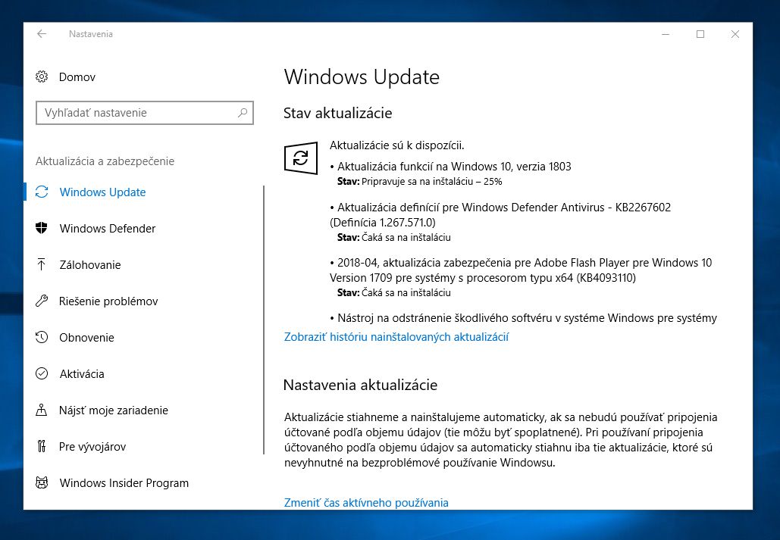The image size is (780, 540).
Task: Click the Obnovenie history clock icon
Action: coord(42,337)
